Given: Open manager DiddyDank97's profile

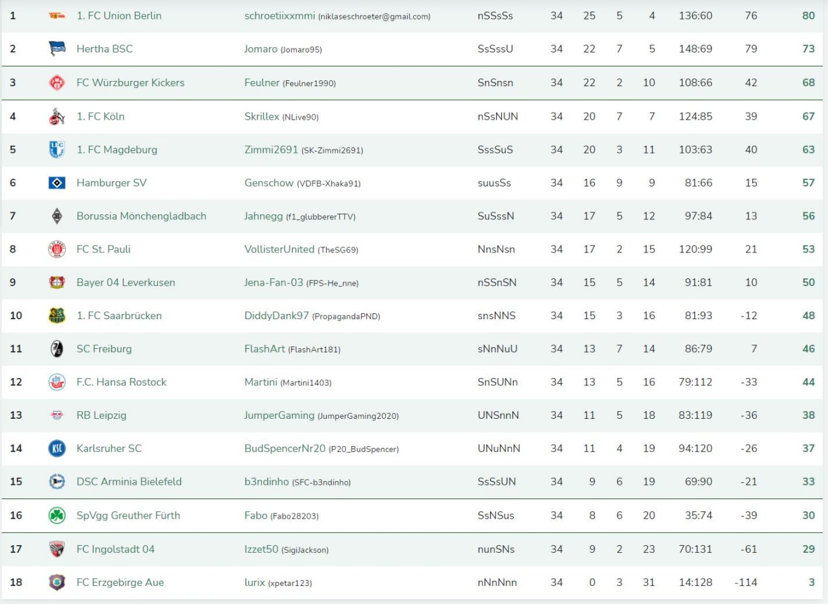Looking at the screenshot, I should tap(277, 316).
